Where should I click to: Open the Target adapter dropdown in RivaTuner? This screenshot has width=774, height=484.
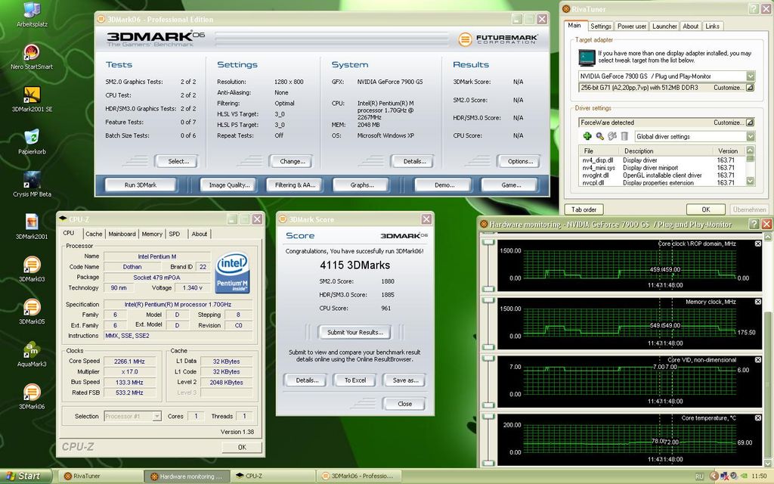coord(751,76)
